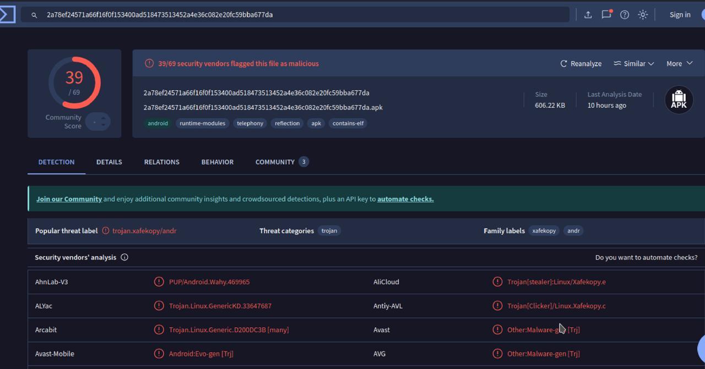Click the malicious alert icon in banner
This screenshot has height=369, width=705.
pyautogui.click(x=149, y=64)
